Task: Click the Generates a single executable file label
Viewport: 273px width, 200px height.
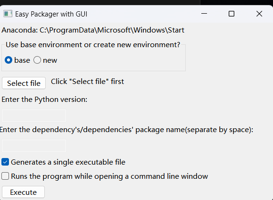Action: click(x=68, y=162)
